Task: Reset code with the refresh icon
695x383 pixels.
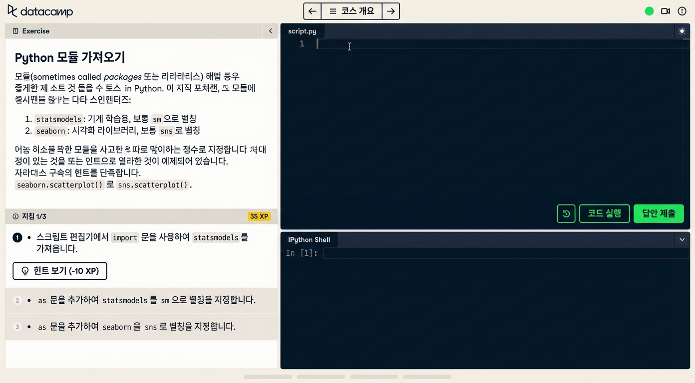Action: point(566,213)
